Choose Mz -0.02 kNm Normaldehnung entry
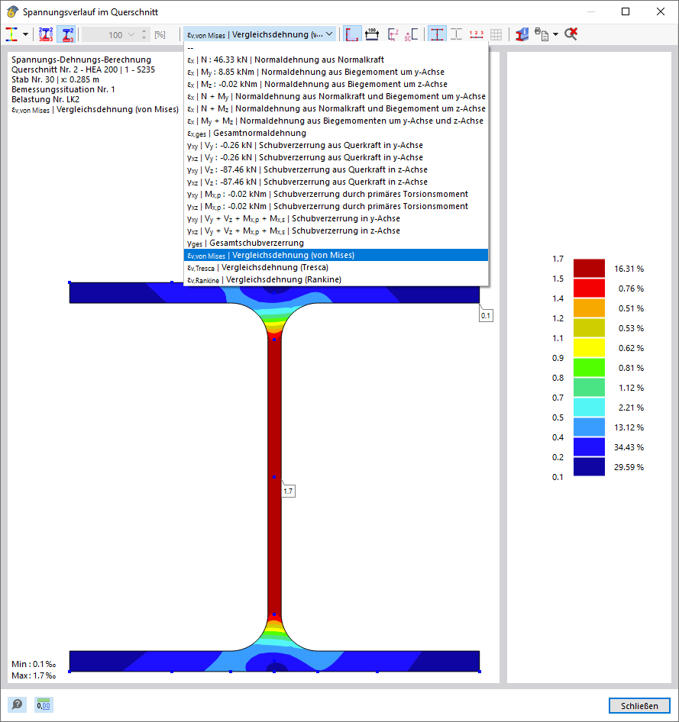The image size is (679, 722). (336, 84)
